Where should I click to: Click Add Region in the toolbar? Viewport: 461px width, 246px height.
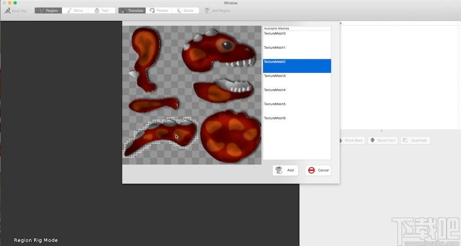point(217,11)
